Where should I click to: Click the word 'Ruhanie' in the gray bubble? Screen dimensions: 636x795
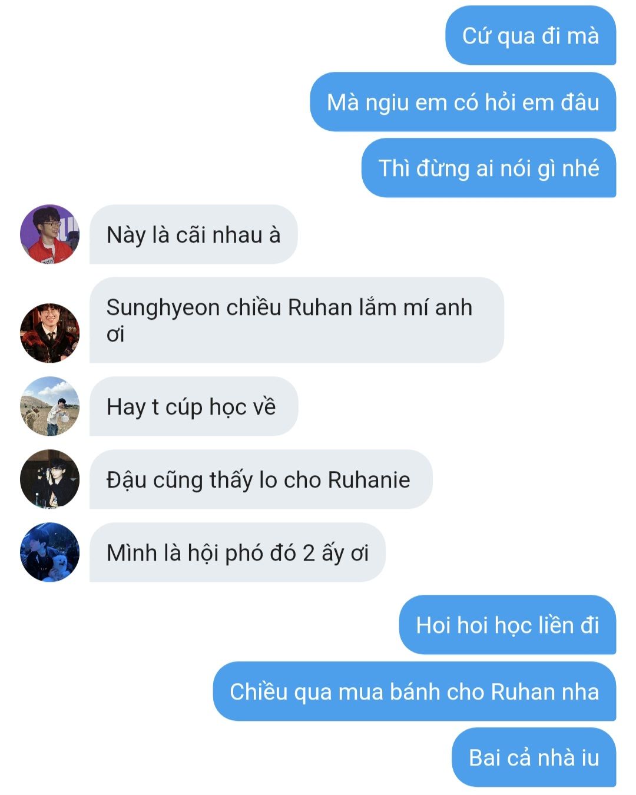pyautogui.click(x=369, y=479)
